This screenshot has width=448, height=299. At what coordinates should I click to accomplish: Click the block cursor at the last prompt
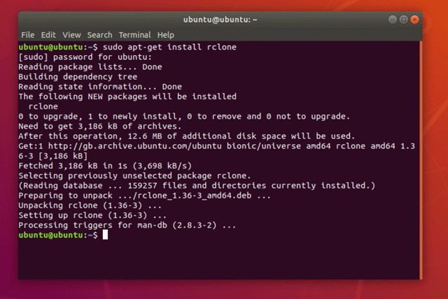click(105, 235)
